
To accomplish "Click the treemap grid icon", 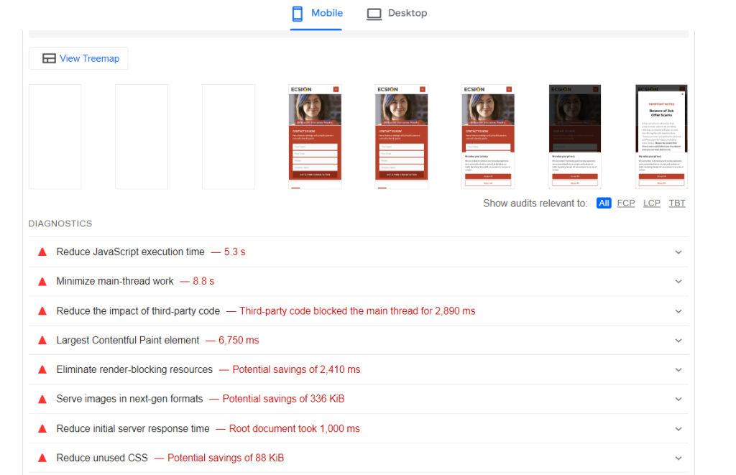I will coord(49,58).
